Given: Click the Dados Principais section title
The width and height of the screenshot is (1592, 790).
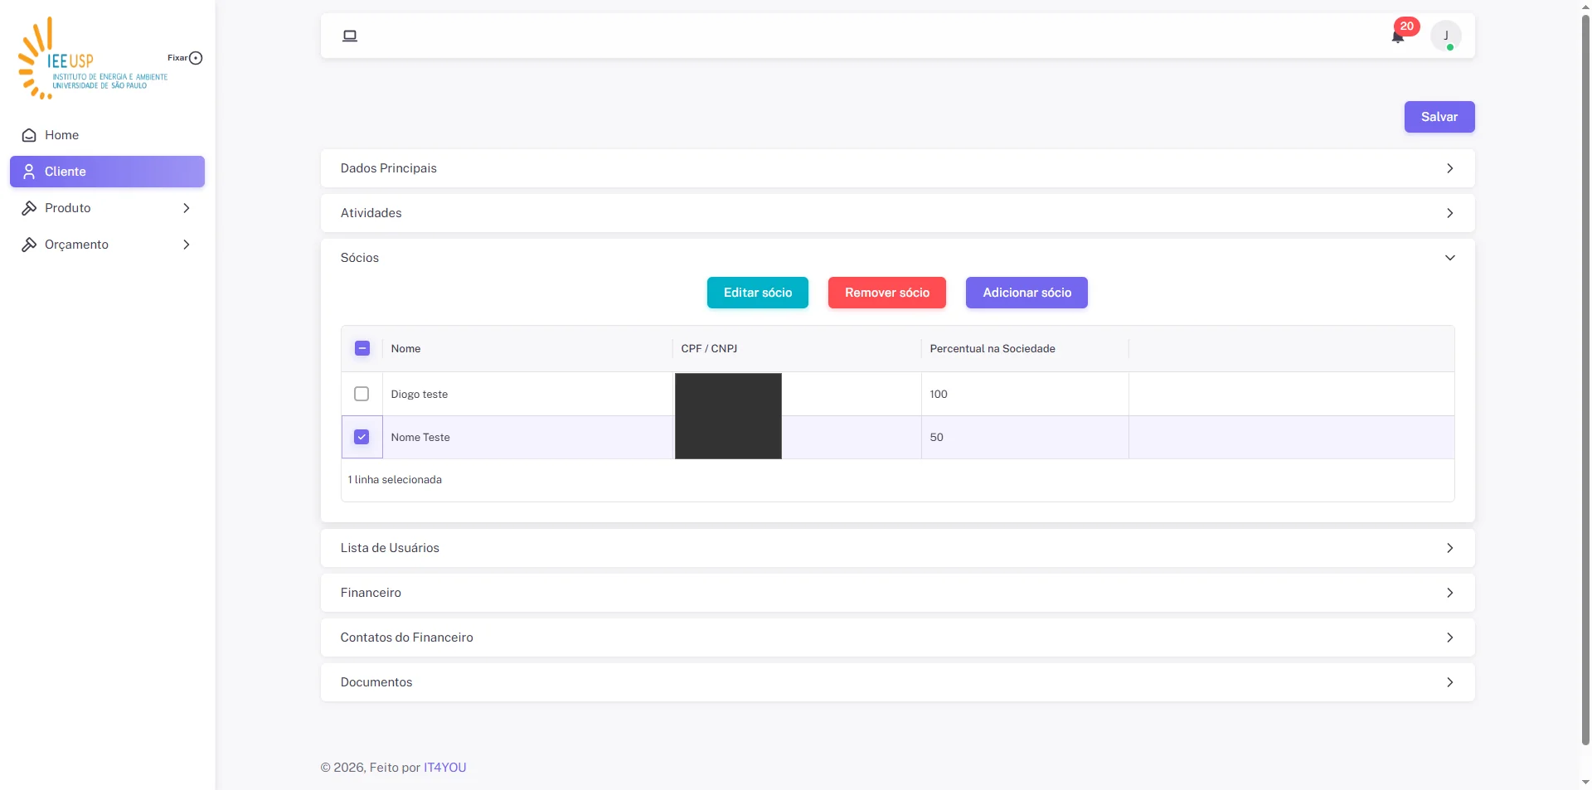Looking at the screenshot, I should pyautogui.click(x=388, y=168).
